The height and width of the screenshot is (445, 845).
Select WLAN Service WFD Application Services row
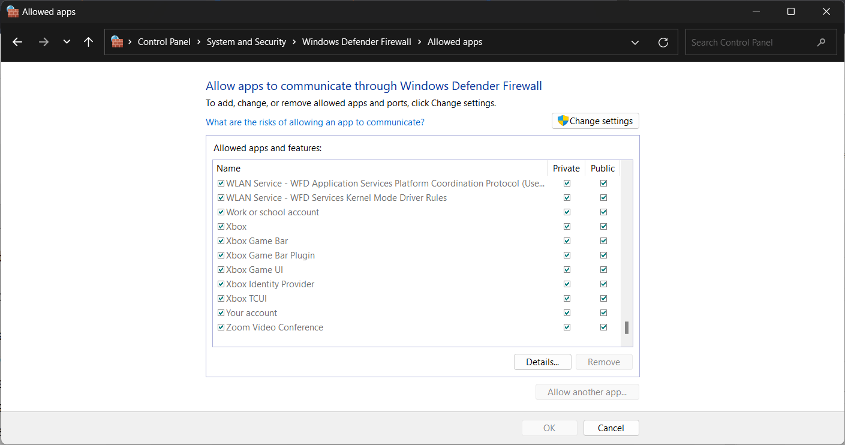[x=386, y=184]
